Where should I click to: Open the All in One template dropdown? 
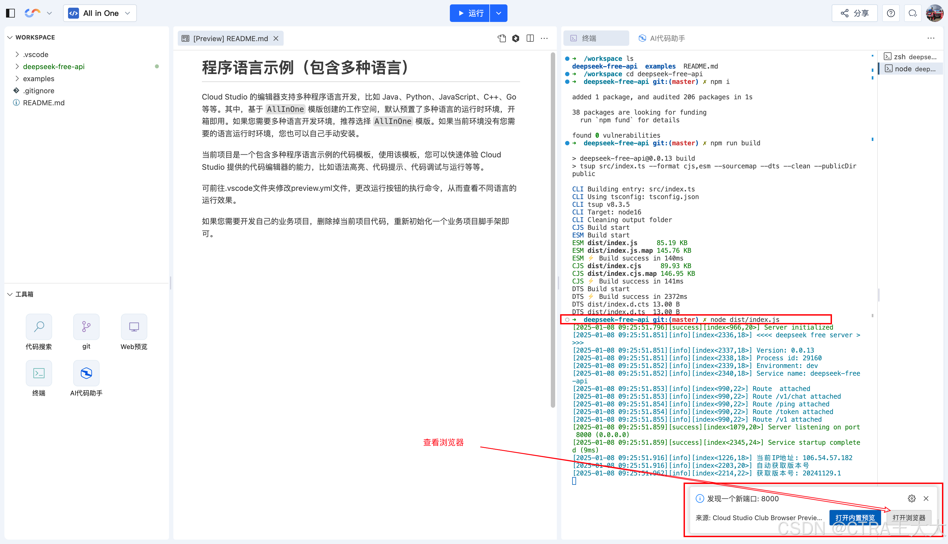100,13
